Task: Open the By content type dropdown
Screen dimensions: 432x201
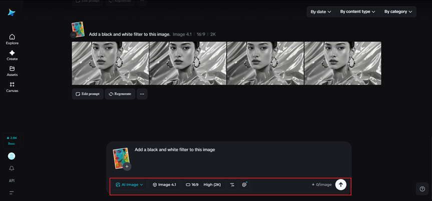Action: 357,11
